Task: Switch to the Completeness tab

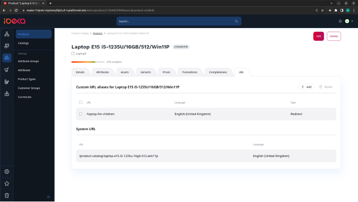Action: [218, 72]
